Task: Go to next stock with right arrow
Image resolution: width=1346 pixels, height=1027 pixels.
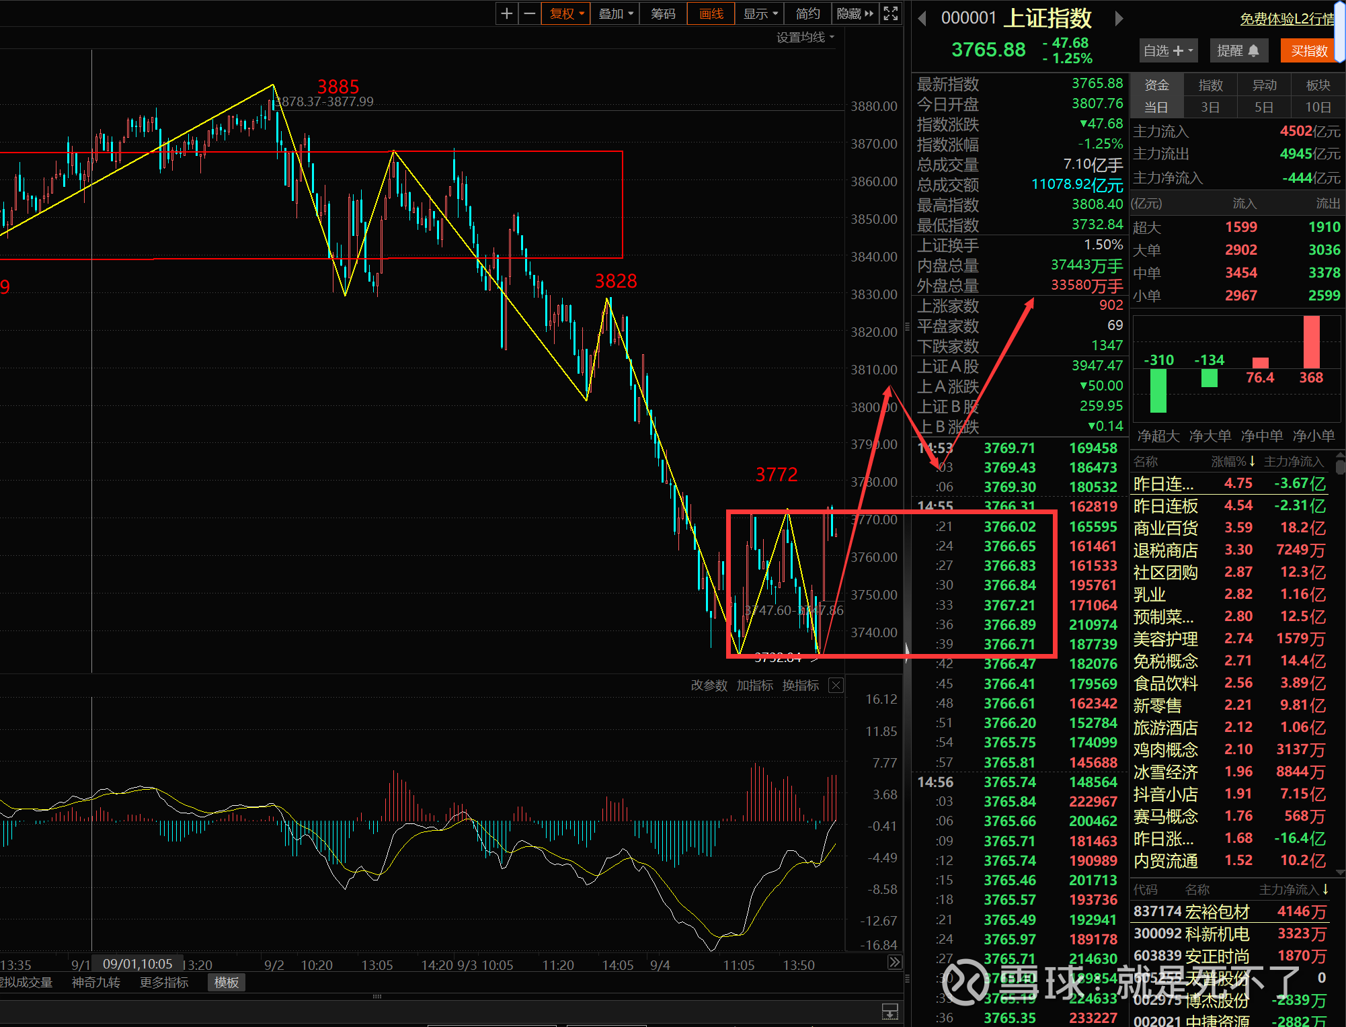Action: (x=1119, y=18)
